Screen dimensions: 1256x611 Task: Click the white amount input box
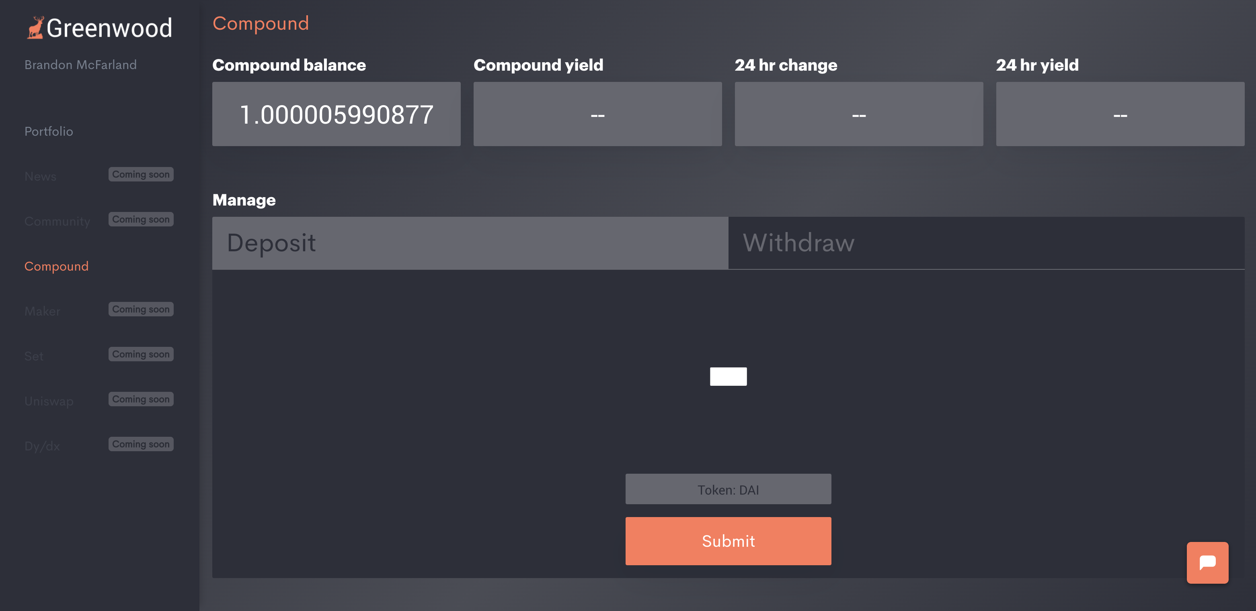coord(728,376)
